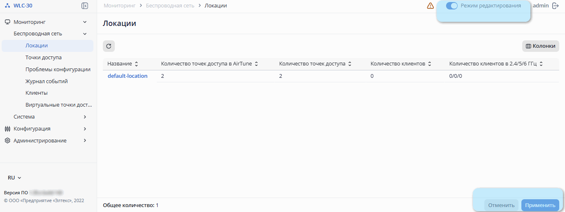Collapse the Мониторинг section chevron

tap(85, 22)
